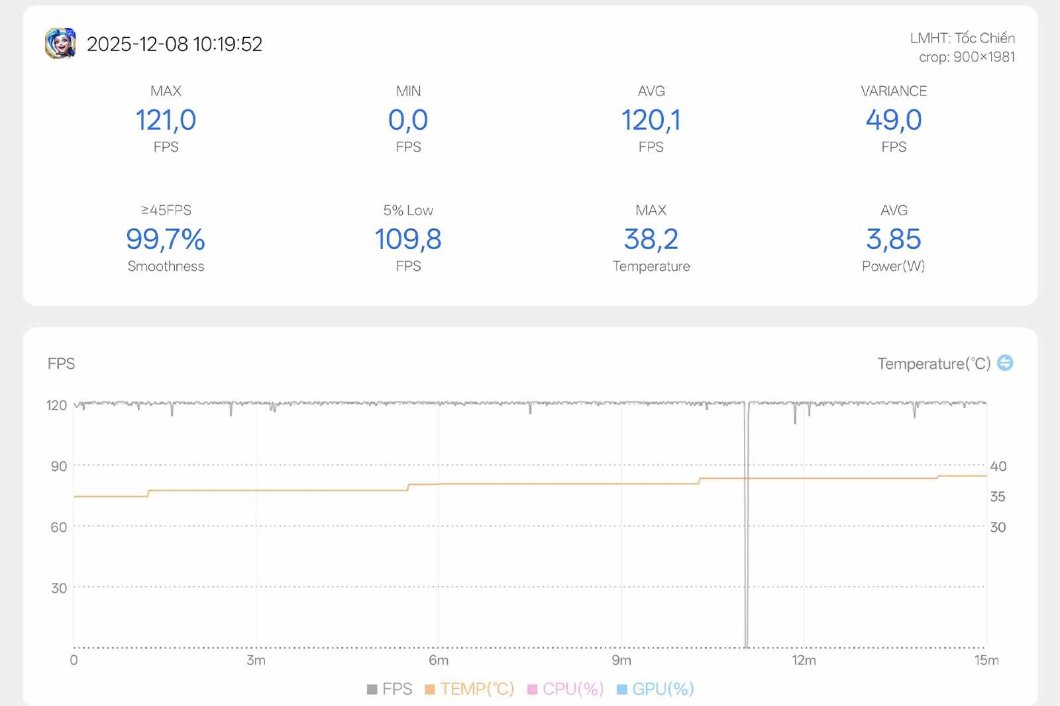Click the blue GPU legend swatch

[621, 689]
